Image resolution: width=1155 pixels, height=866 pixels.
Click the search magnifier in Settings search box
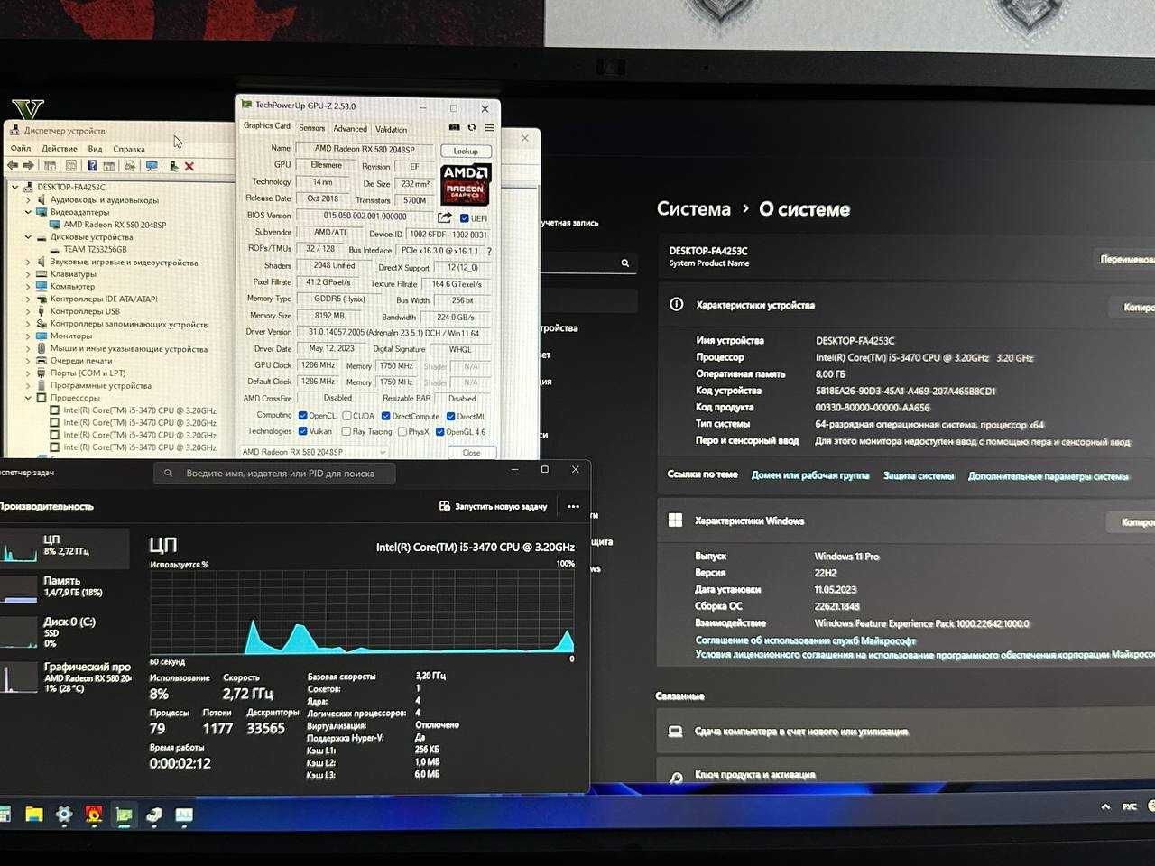click(x=624, y=263)
